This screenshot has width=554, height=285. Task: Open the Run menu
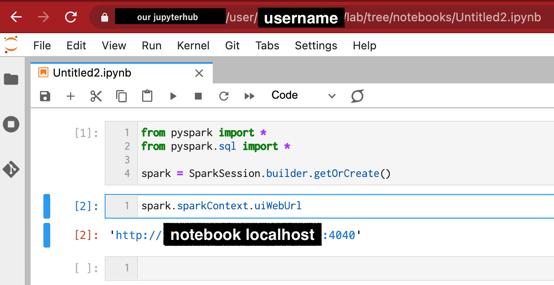pyautogui.click(x=152, y=46)
